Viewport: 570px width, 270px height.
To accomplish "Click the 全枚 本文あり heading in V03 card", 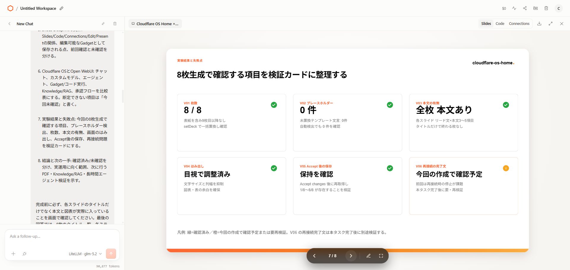I will pos(444,110).
